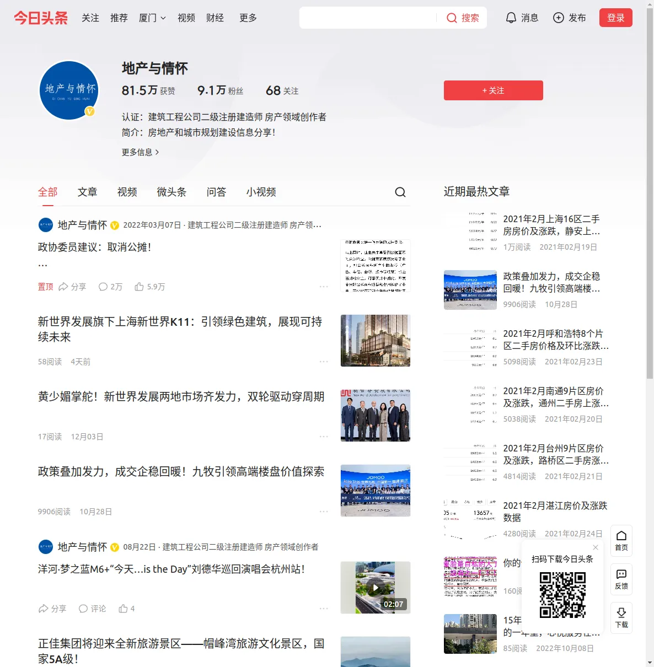Open hot article 2021年2月南通9片区房价
654x667 pixels.
click(x=556, y=397)
